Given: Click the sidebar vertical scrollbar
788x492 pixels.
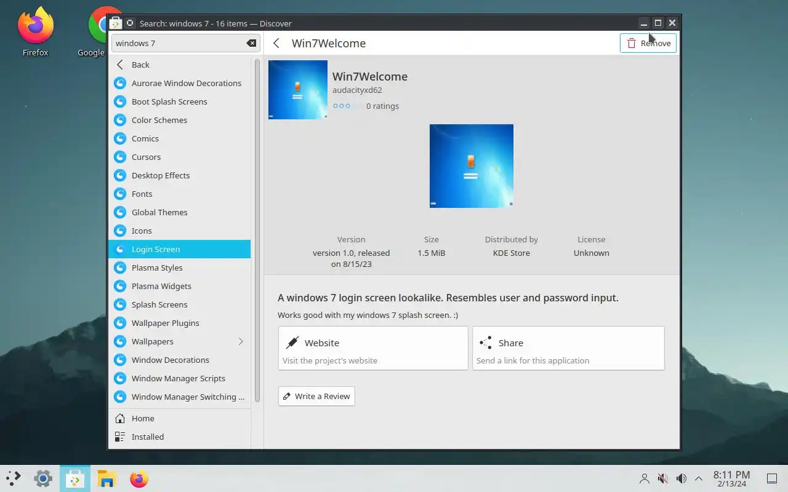Looking at the screenshot, I should tap(257, 231).
